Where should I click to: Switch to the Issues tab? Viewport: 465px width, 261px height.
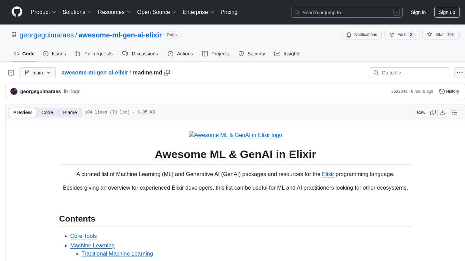point(54,54)
